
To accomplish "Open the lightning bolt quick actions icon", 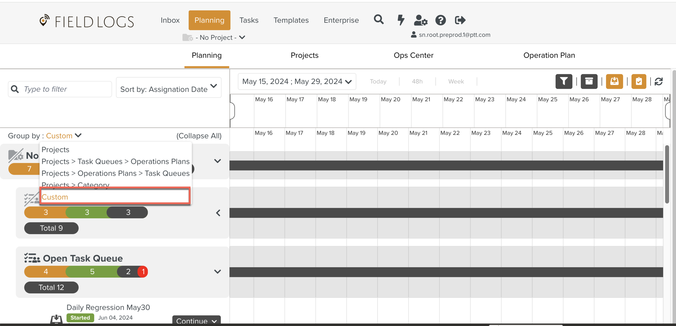I will click(x=401, y=20).
